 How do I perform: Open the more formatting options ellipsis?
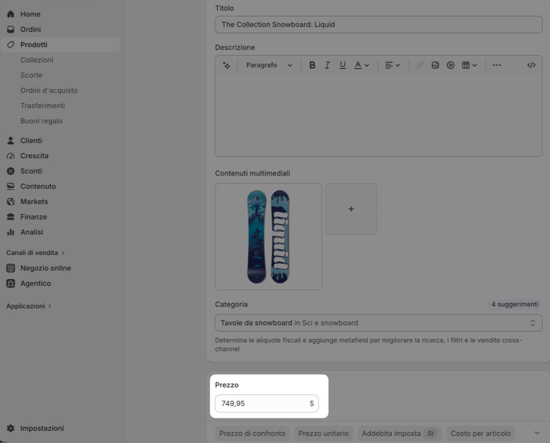tap(497, 65)
